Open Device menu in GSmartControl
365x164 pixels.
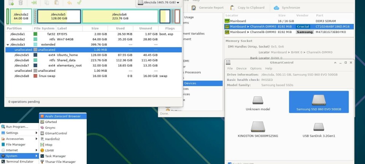241,69
